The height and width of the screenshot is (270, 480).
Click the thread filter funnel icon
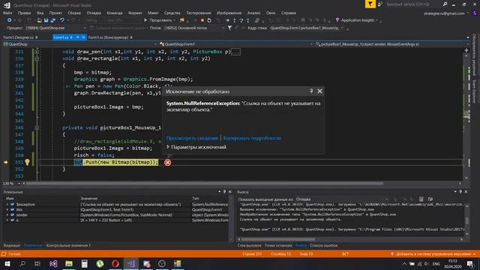click(x=229, y=28)
